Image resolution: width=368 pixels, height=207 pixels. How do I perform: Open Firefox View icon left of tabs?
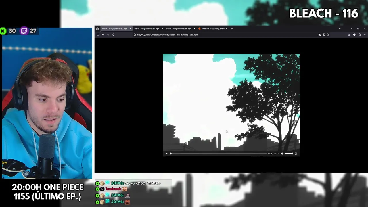coord(97,29)
